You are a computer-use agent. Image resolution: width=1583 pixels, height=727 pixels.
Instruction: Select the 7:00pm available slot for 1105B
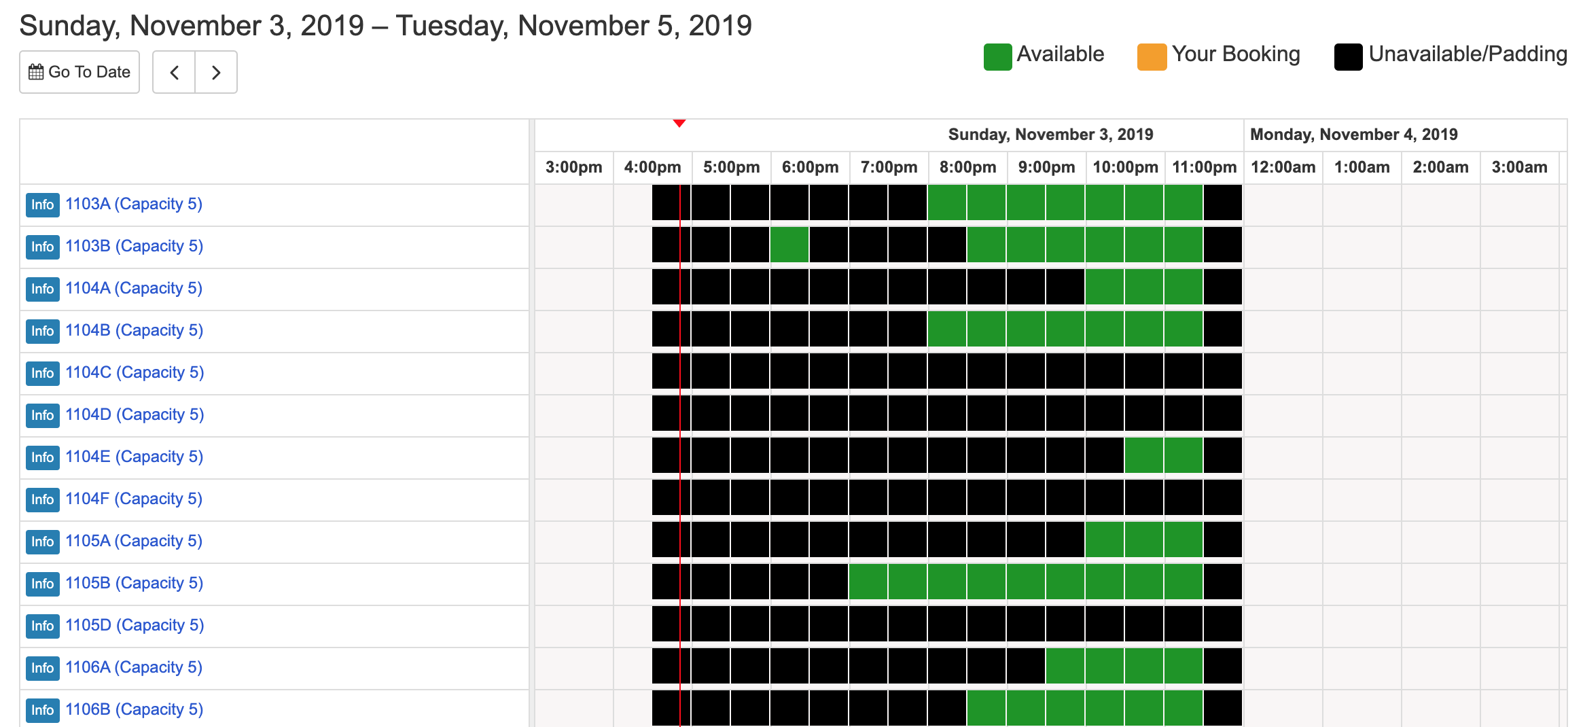868,582
